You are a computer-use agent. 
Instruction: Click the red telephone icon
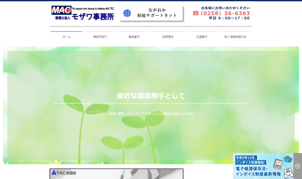tap(196, 13)
